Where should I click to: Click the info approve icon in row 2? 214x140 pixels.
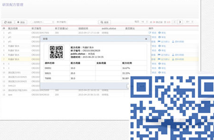tap(159, 37)
